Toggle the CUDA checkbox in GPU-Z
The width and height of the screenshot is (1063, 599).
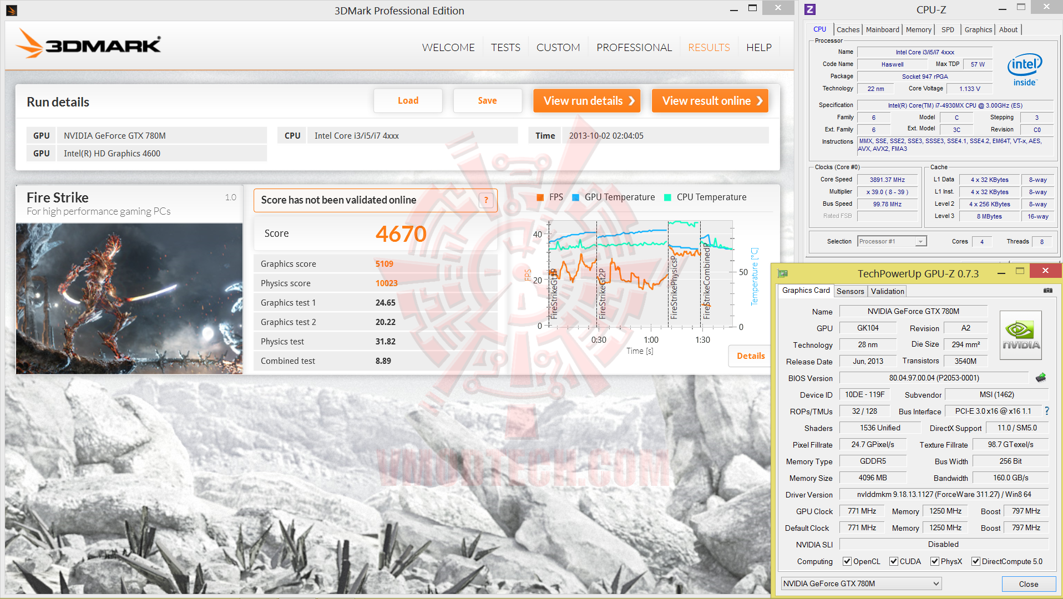(893, 561)
